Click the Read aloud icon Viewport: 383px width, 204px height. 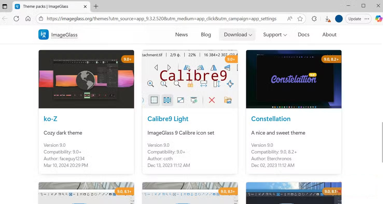(289, 18)
